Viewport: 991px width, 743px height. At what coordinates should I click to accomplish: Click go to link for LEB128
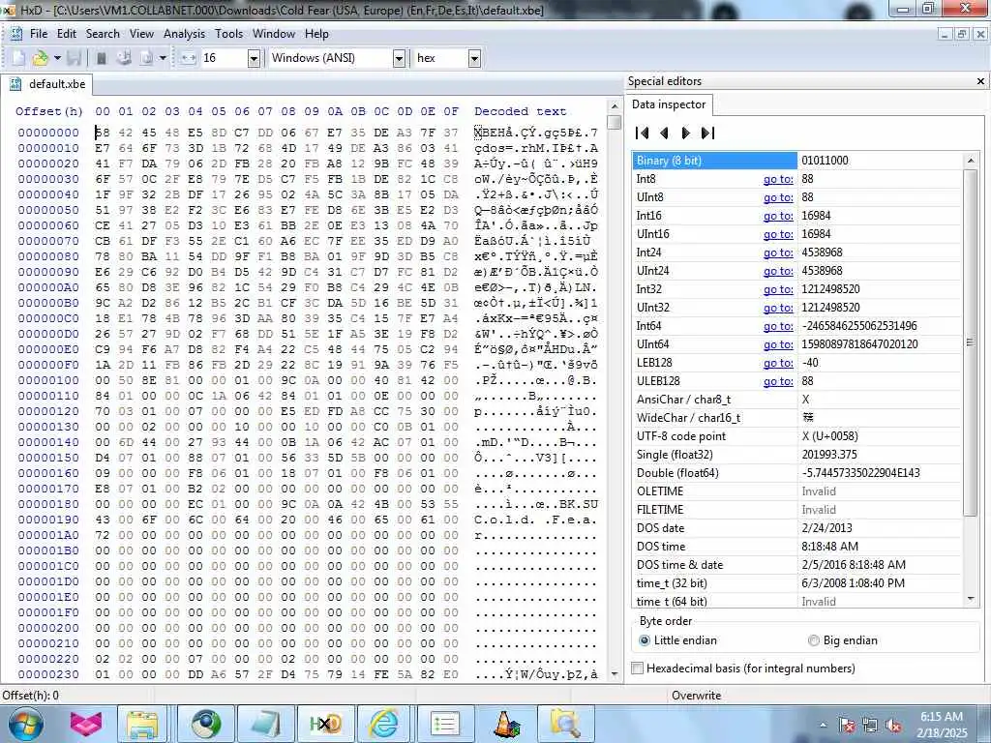pyautogui.click(x=778, y=363)
